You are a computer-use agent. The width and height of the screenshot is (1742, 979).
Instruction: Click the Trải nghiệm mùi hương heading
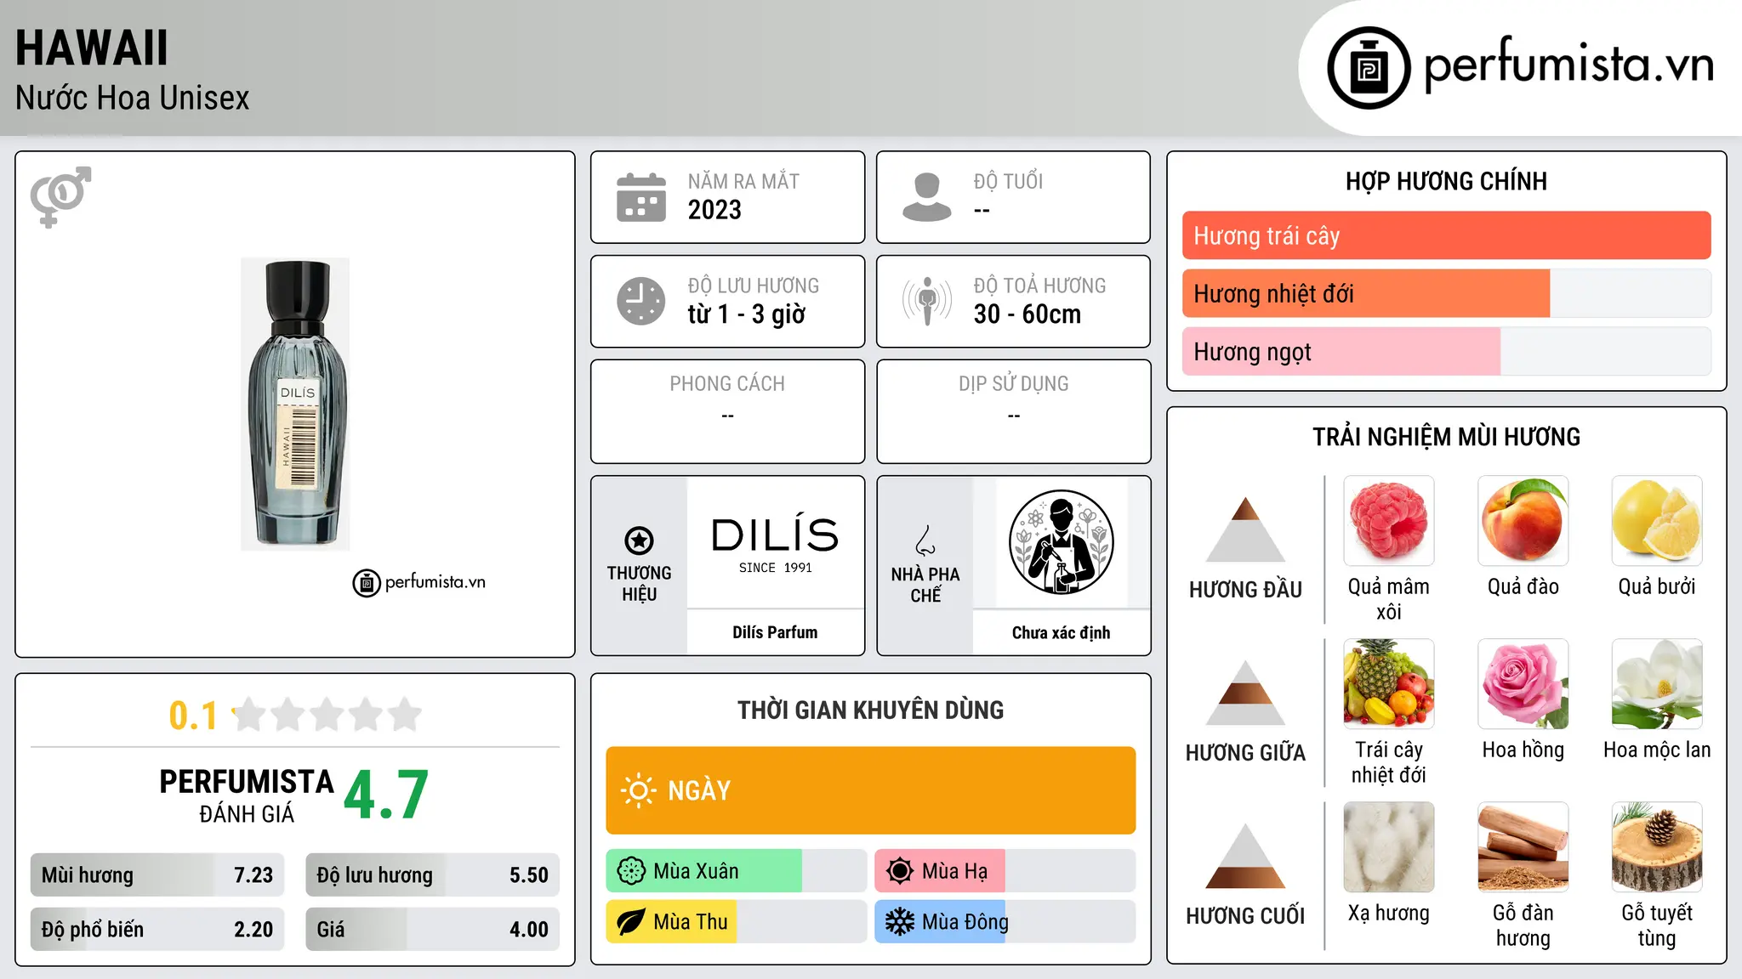click(x=1446, y=437)
